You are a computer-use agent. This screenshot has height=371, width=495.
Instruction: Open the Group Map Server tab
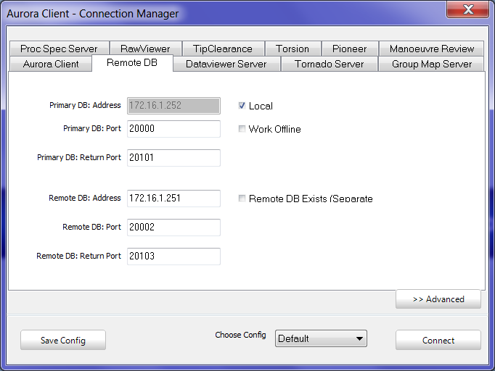click(432, 64)
